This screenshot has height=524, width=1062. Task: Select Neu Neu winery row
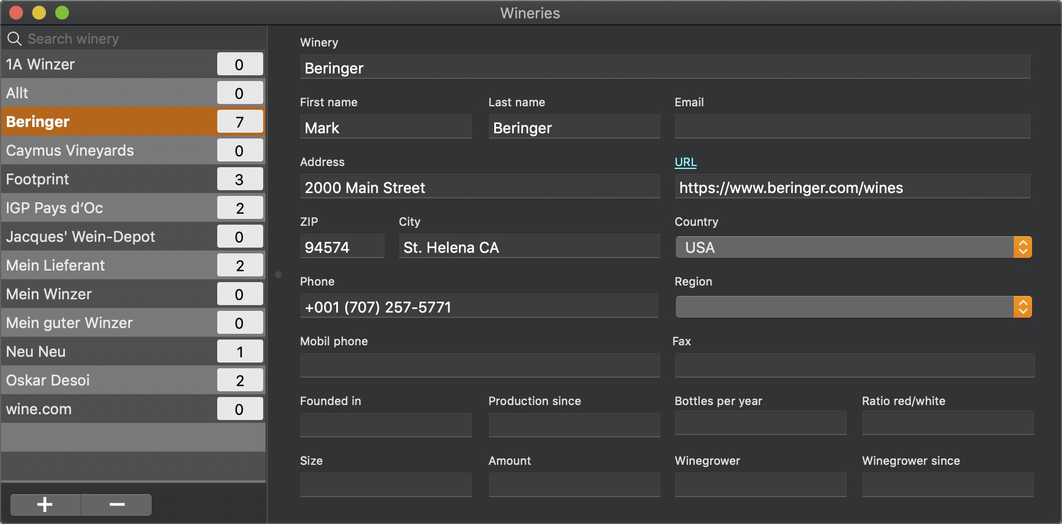[x=133, y=351]
